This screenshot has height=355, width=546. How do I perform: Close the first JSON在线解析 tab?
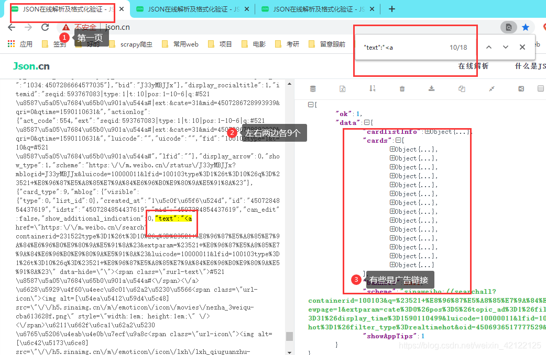pyautogui.click(x=122, y=9)
